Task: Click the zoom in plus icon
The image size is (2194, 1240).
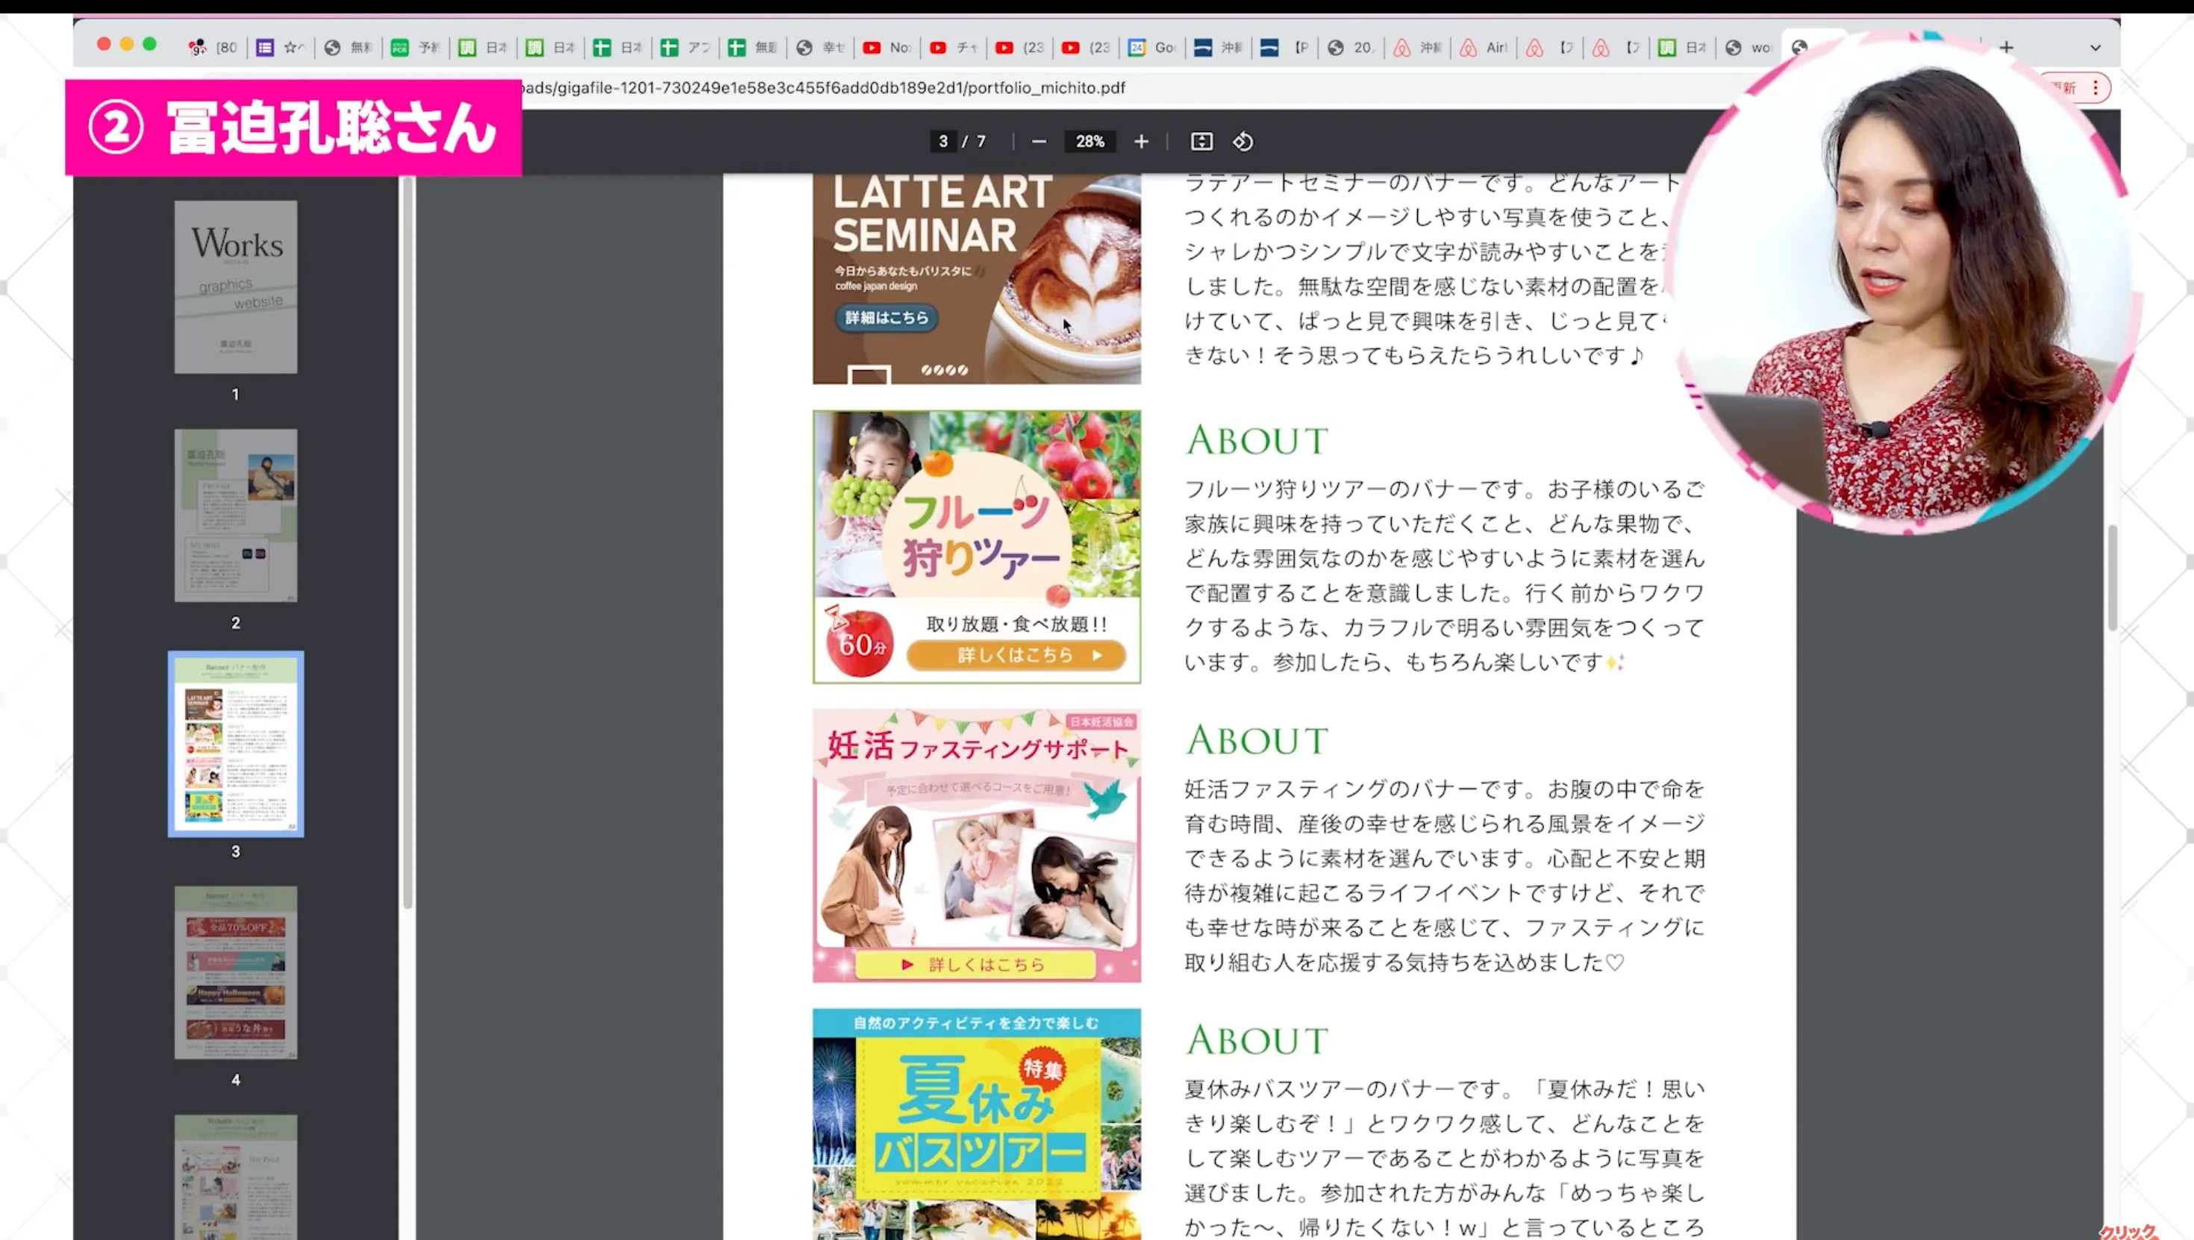Action: pos(1141,141)
